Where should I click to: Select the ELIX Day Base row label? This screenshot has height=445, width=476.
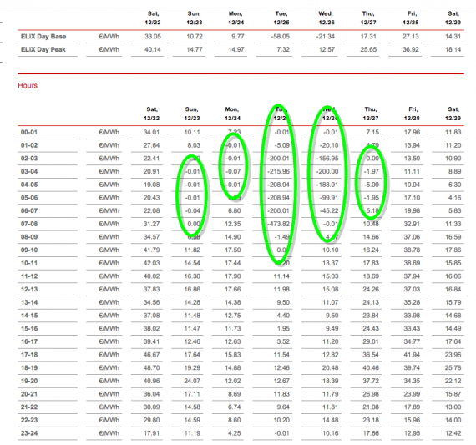(x=43, y=37)
